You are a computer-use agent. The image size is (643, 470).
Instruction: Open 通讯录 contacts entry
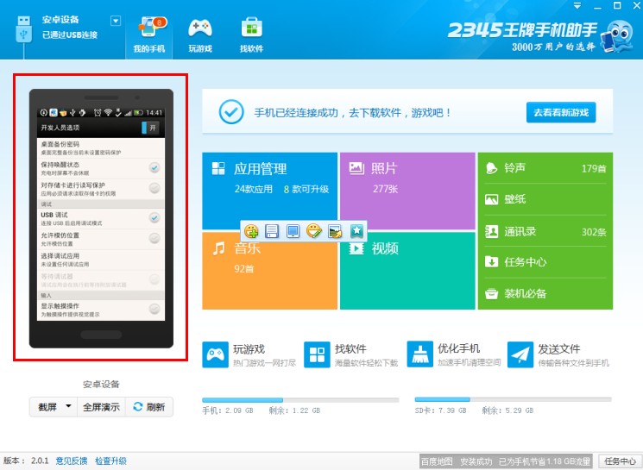point(545,231)
